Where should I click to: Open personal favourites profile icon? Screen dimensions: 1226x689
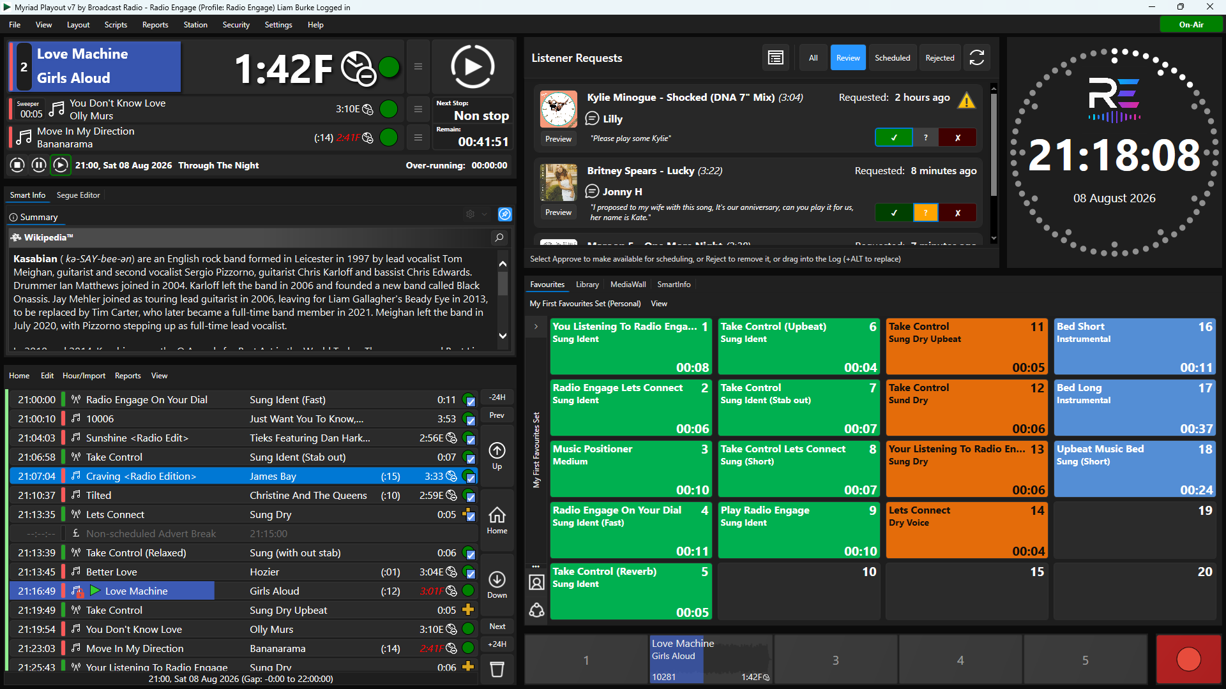(536, 582)
